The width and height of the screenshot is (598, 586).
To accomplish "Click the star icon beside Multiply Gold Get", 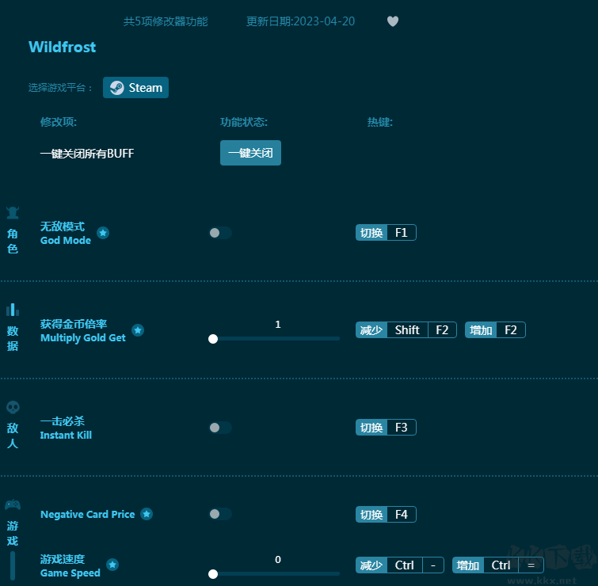I will [138, 330].
